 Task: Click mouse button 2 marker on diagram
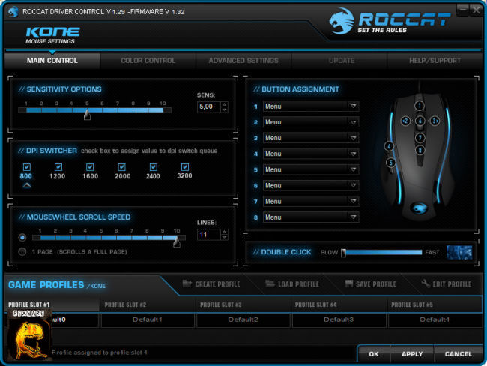tap(405, 121)
